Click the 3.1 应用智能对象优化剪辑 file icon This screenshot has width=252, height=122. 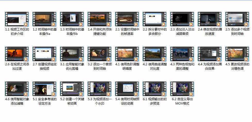pyautogui.click(x=72, y=54)
